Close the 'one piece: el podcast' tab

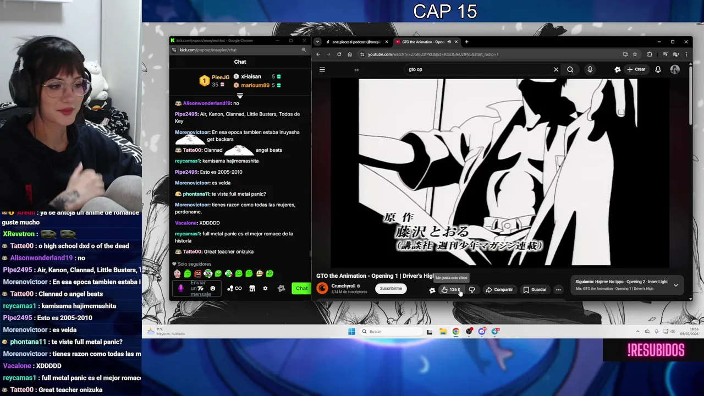tap(387, 42)
